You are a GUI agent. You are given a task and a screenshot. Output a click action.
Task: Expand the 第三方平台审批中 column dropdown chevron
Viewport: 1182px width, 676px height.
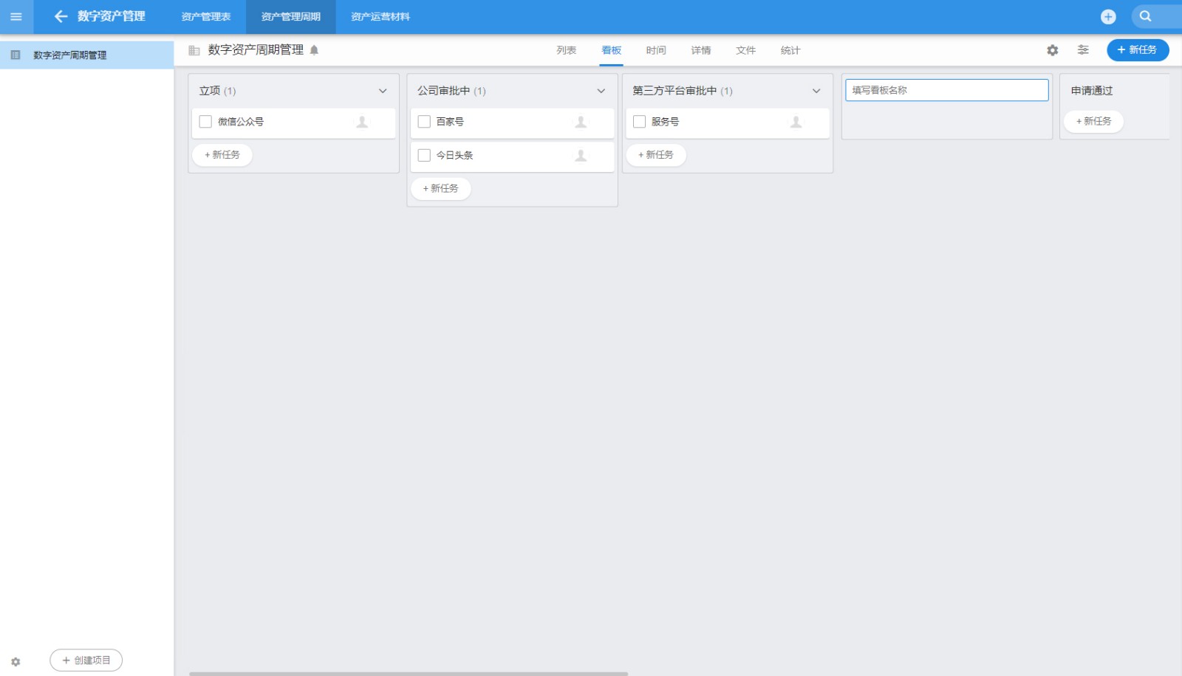click(x=816, y=91)
